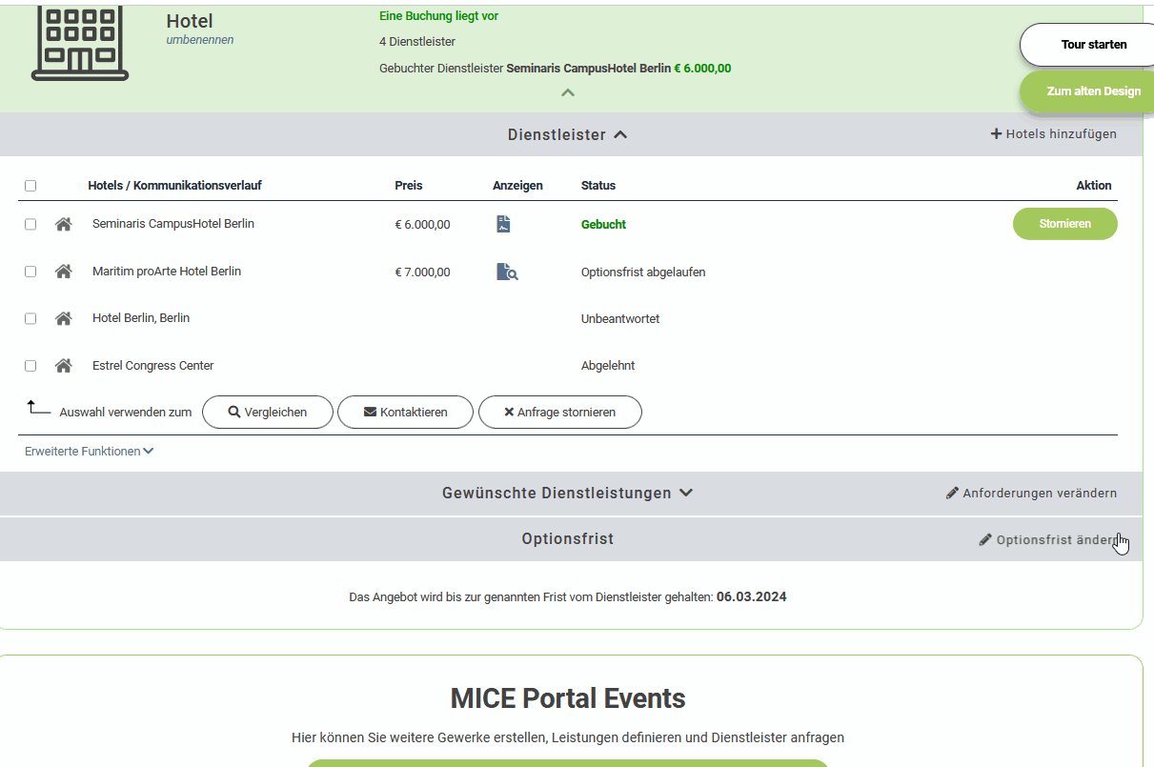Expand Gewünschte Dienstleistungen section

point(567,494)
